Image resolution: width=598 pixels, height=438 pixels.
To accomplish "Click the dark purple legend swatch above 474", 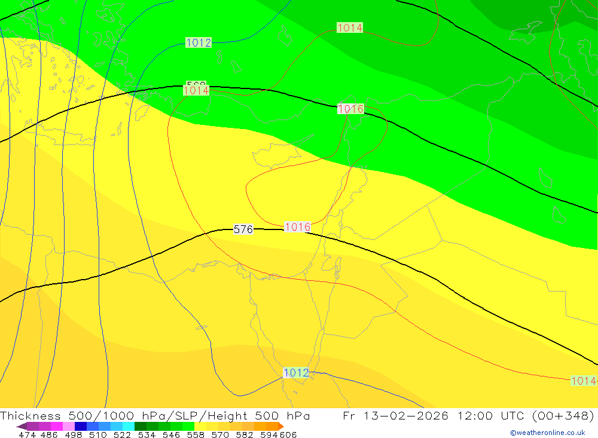I will pyautogui.click(x=33, y=426).
